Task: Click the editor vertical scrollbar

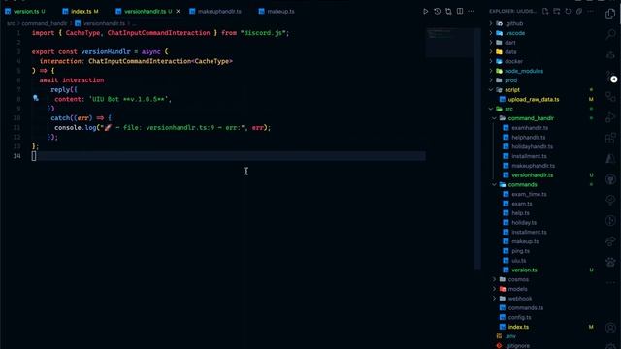Action: pos(477,148)
